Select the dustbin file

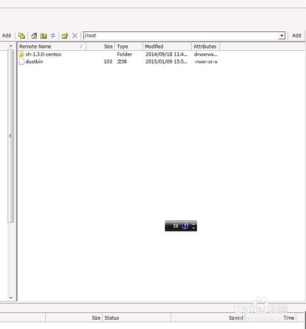click(34, 61)
